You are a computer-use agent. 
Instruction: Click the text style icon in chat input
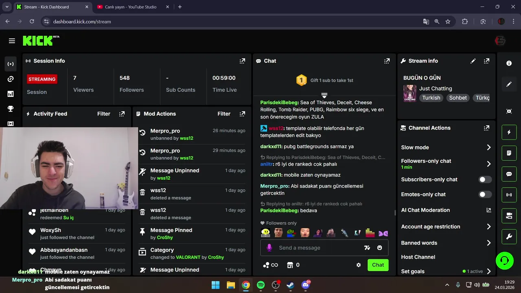pos(367,247)
